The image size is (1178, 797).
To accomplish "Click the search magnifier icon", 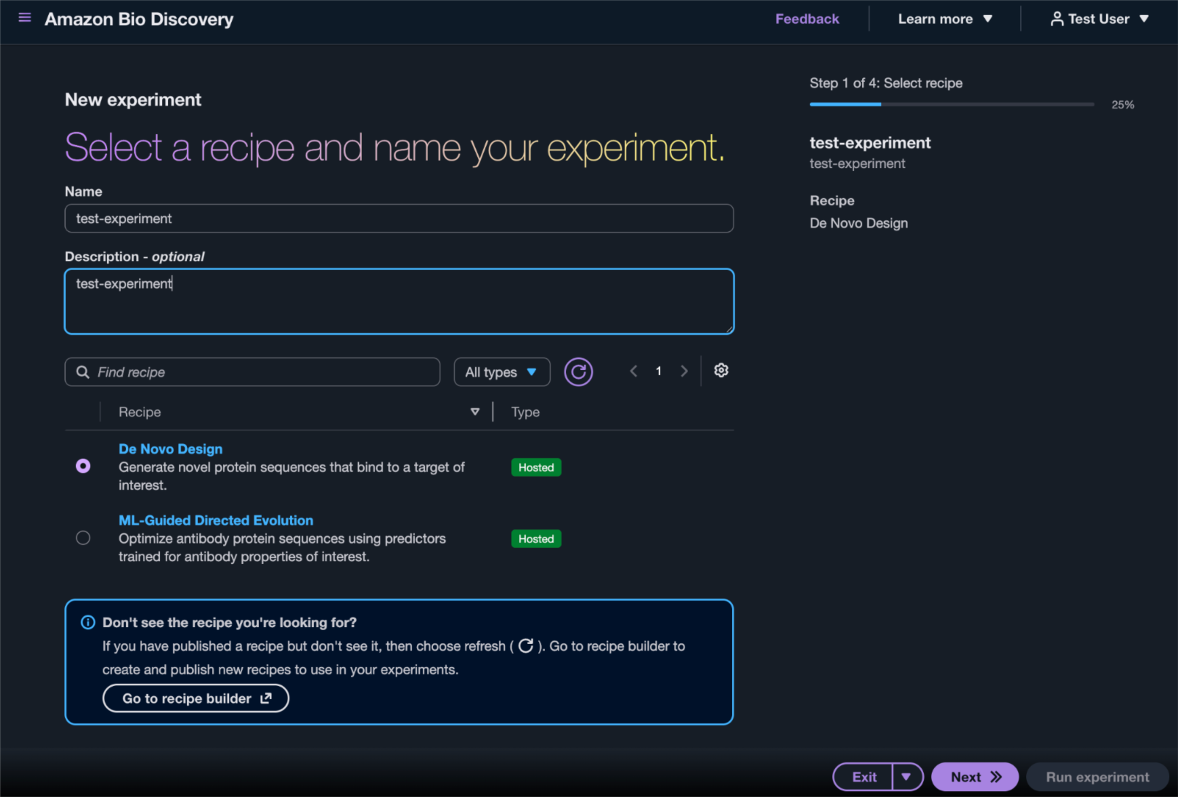I will pyautogui.click(x=83, y=372).
